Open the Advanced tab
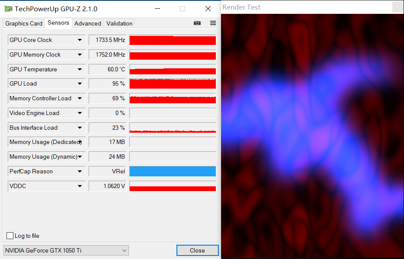 click(88, 23)
